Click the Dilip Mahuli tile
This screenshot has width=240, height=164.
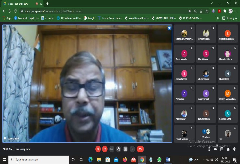(x=206, y=54)
